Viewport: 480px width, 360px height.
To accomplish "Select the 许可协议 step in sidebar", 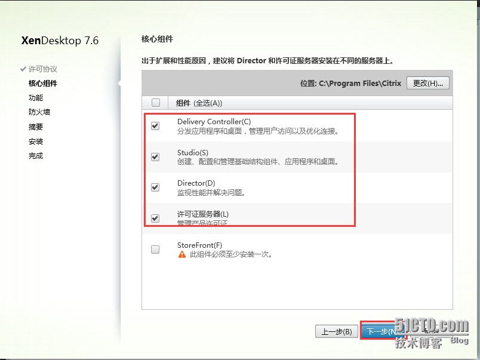I will tap(43, 69).
